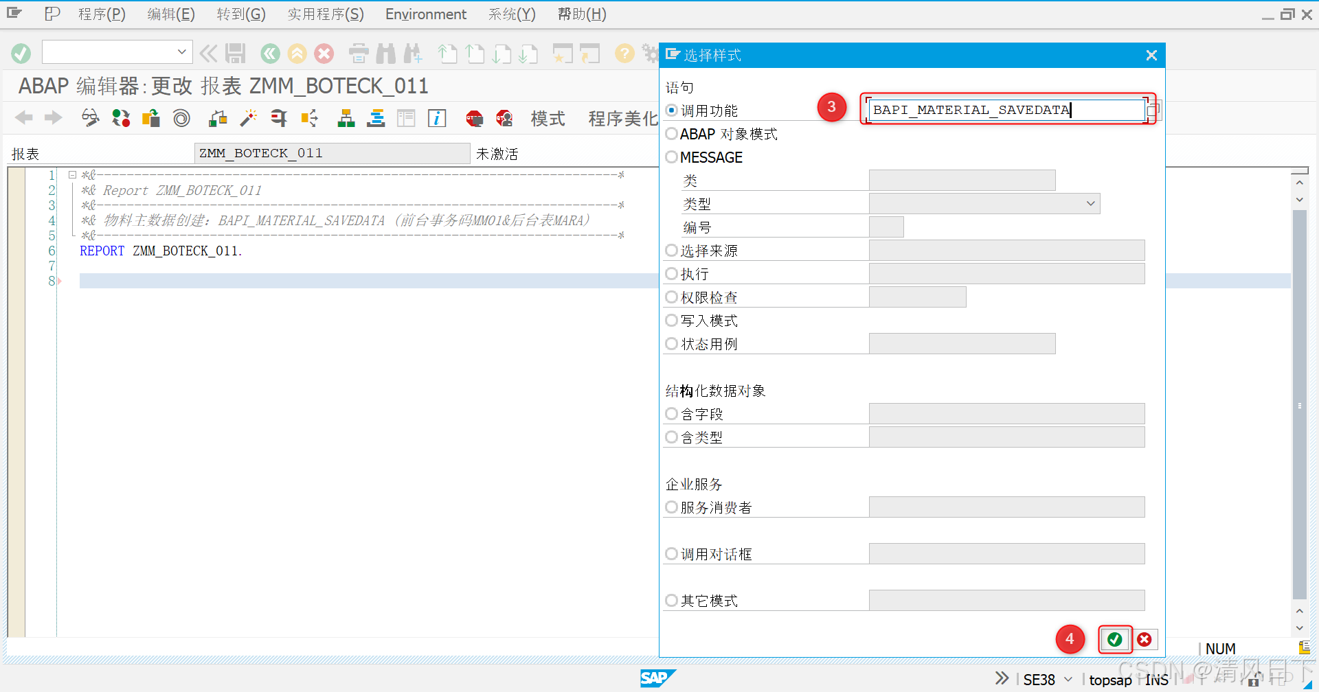The height and width of the screenshot is (692, 1319).
Task: Choose the 其它模式 radio option
Action: [x=671, y=599]
